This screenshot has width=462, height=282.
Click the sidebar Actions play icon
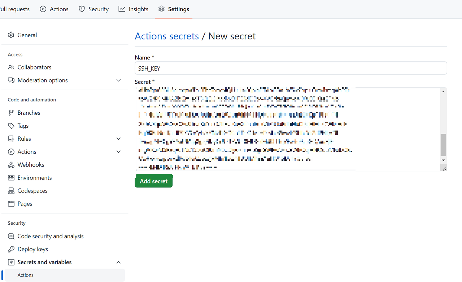(x=11, y=152)
